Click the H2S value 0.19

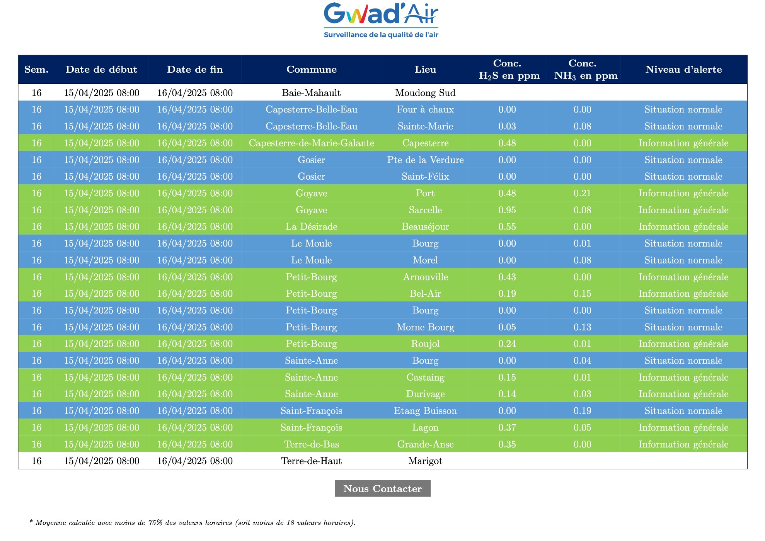tap(507, 294)
